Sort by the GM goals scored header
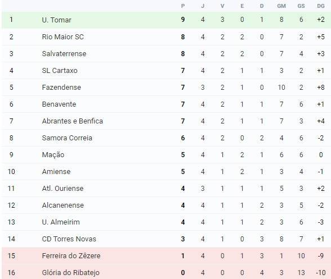331x279 pixels. tap(281, 6)
